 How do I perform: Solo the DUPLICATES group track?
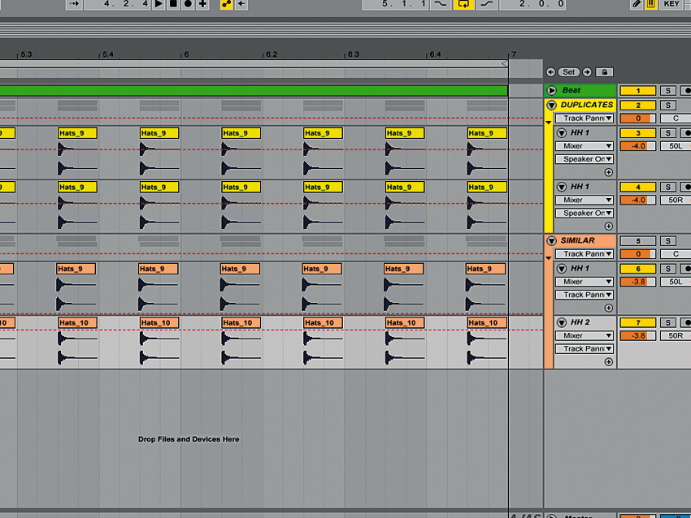point(667,105)
